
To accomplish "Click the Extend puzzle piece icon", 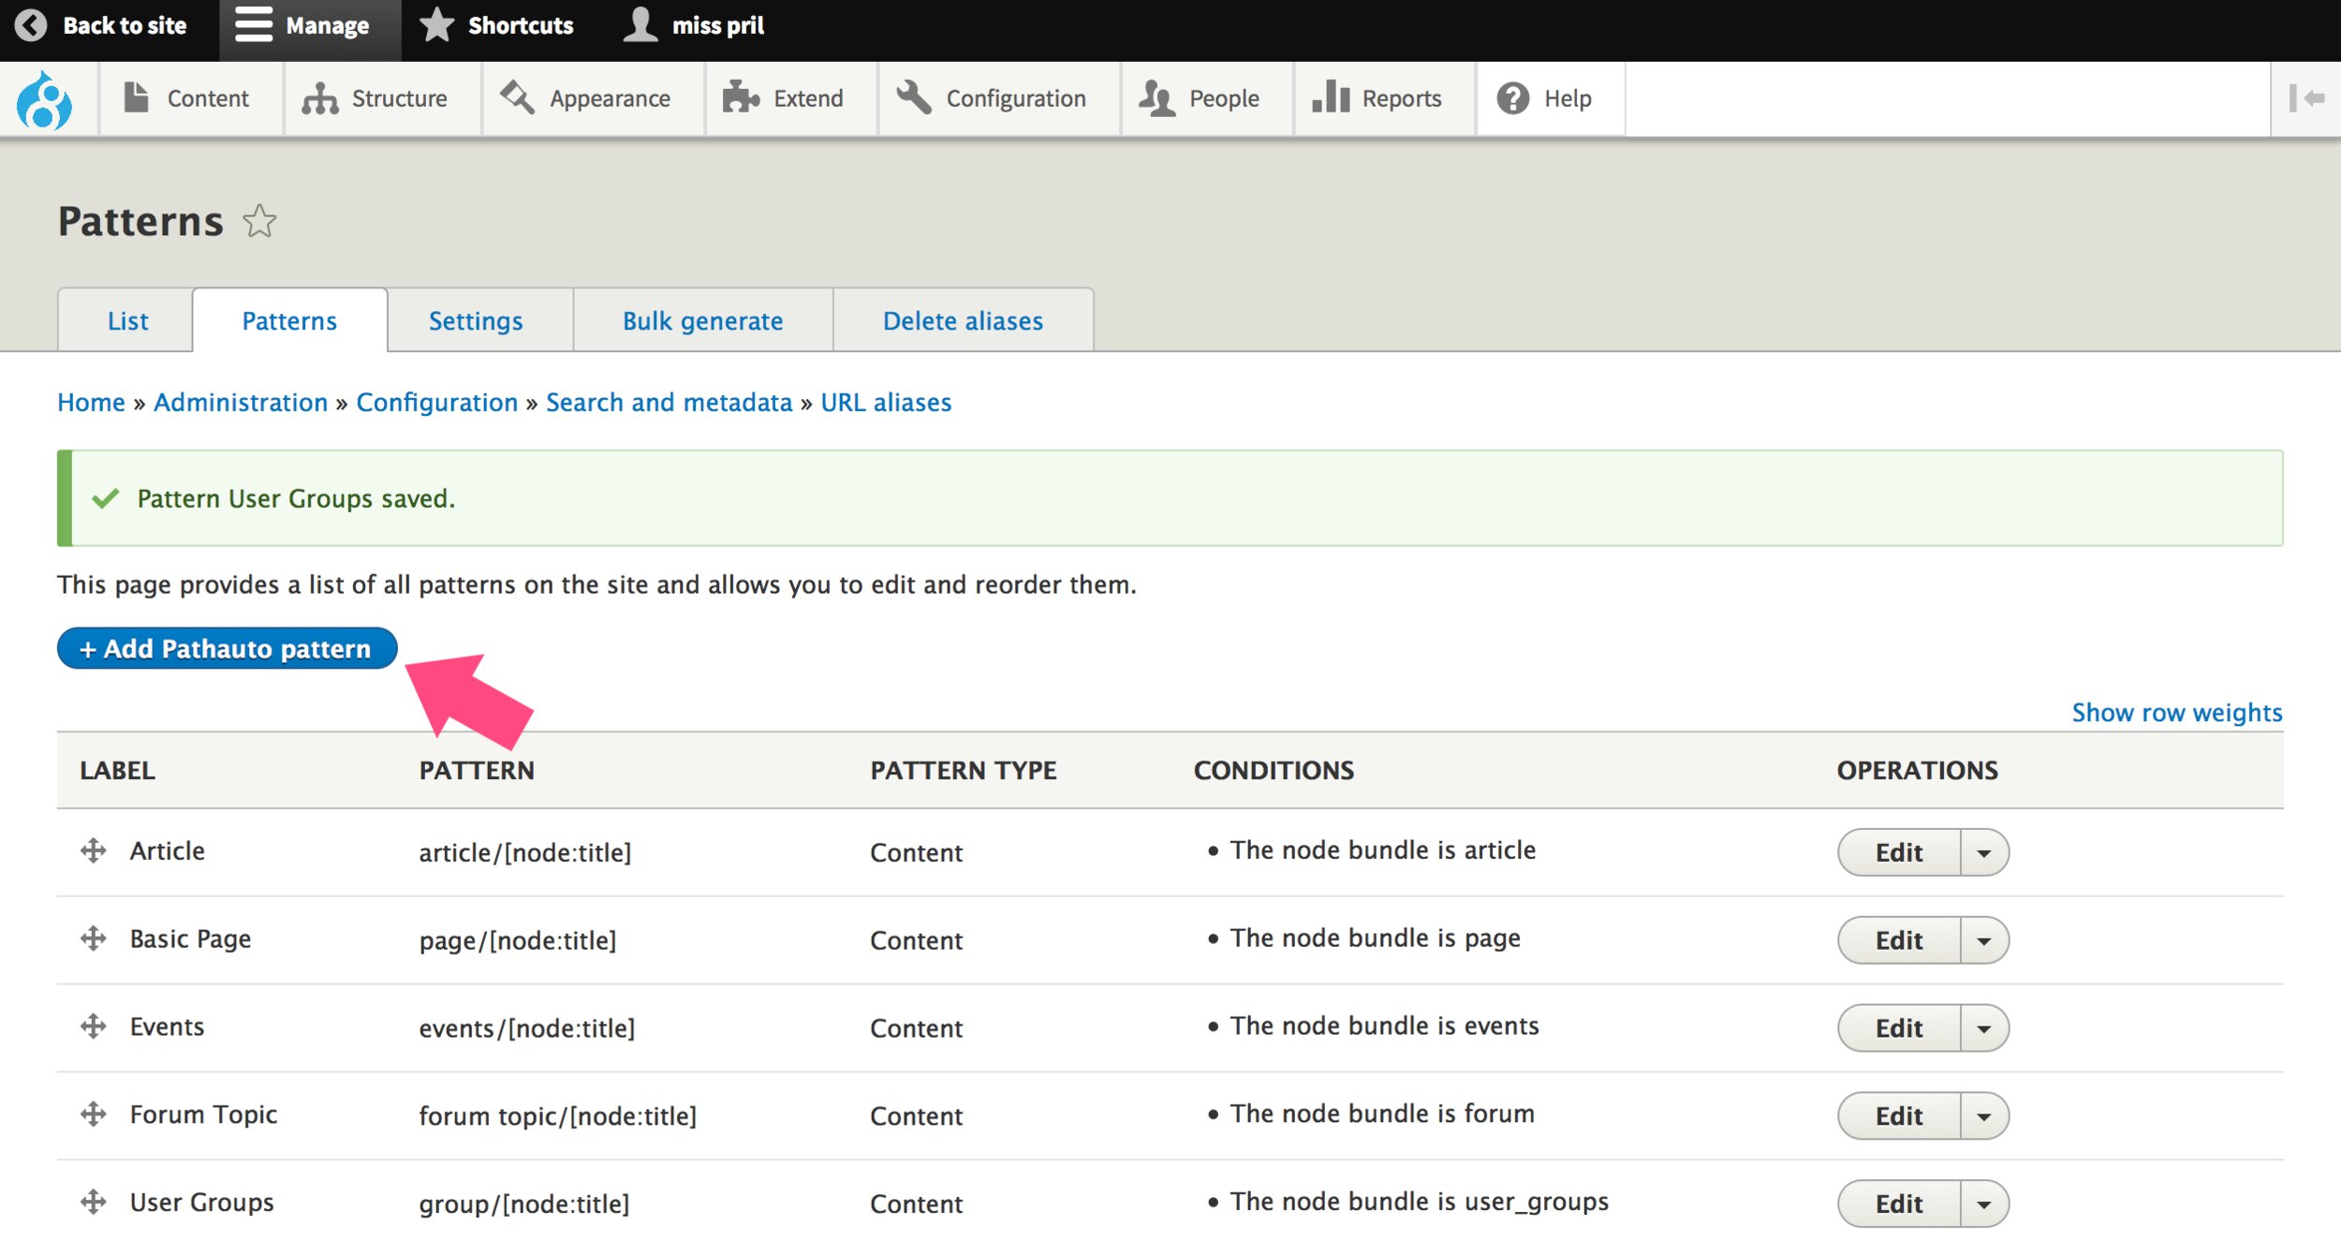I will click(741, 97).
